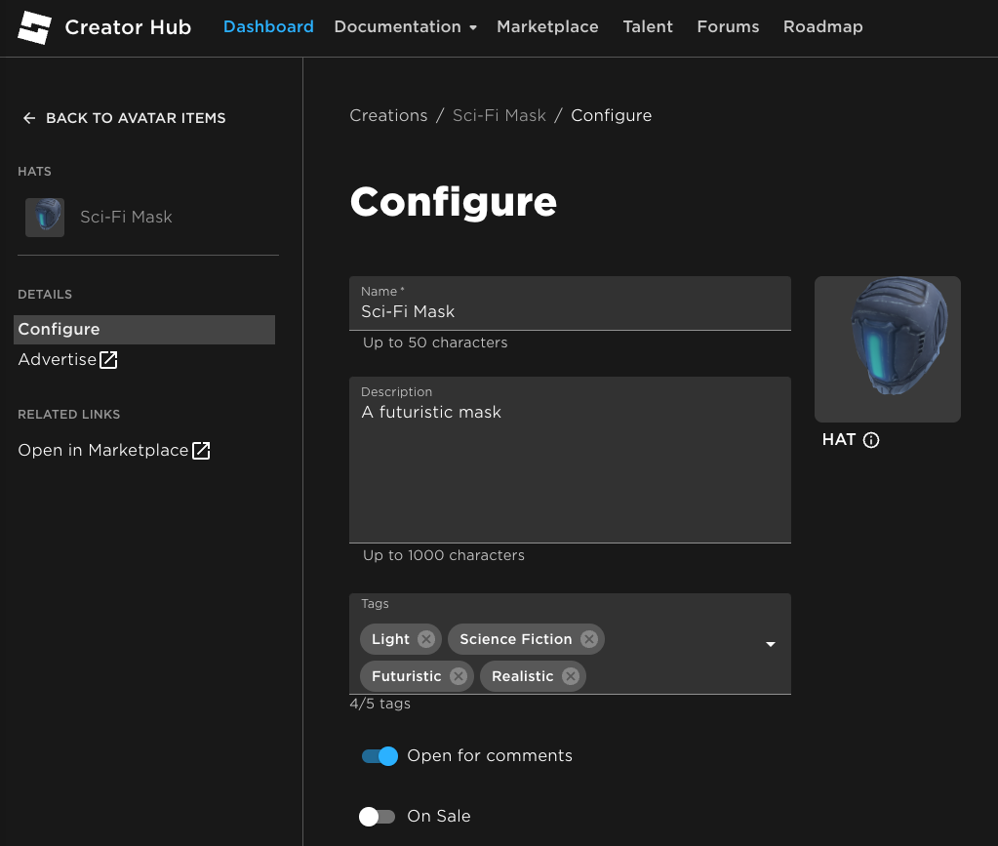Viewport: 998px width, 846px height.
Task: Remove the Light tag
Action: [x=425, y=639]
